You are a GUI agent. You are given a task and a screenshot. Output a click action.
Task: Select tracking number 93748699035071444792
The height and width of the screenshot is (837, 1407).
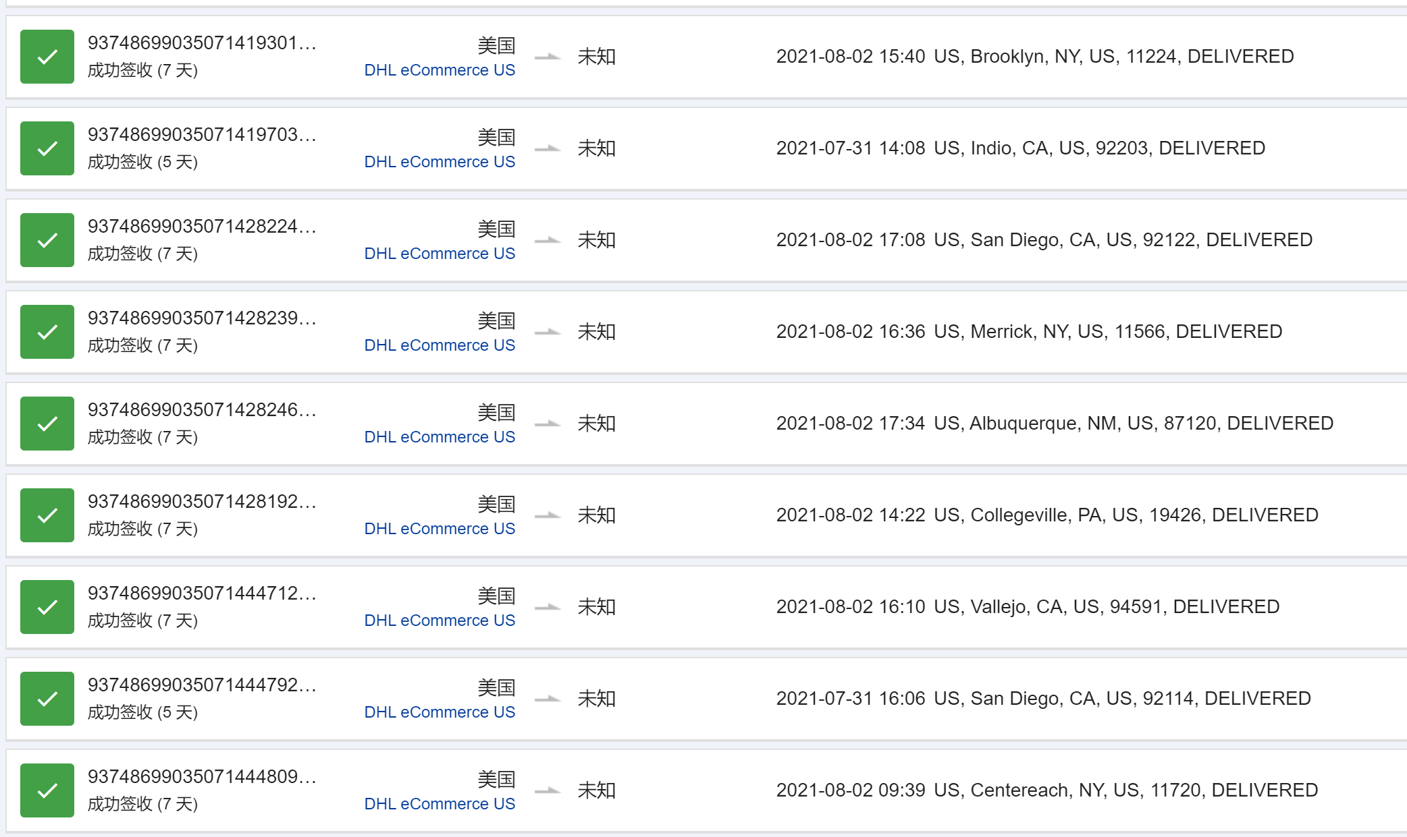pyautogui.click(x=202, y=685)
